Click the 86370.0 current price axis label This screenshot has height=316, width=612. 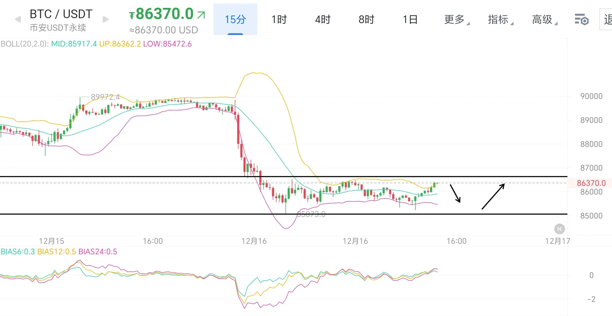point(591,183)
